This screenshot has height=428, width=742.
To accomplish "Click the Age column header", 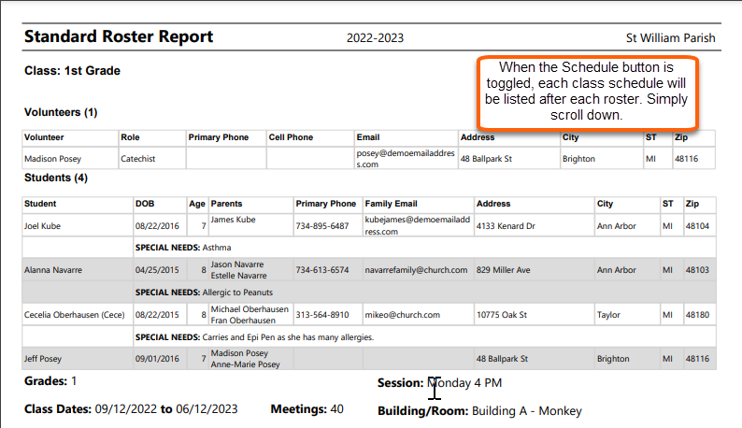I will point(197,204).
